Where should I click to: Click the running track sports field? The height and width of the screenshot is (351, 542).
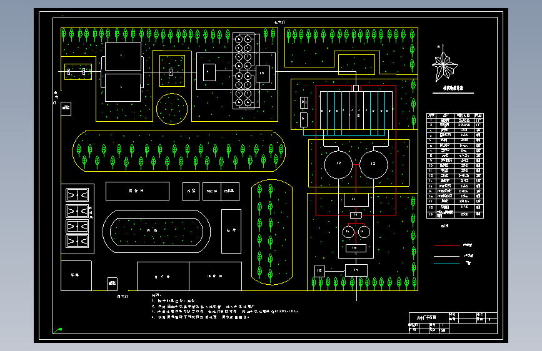(x=156, y=232)
